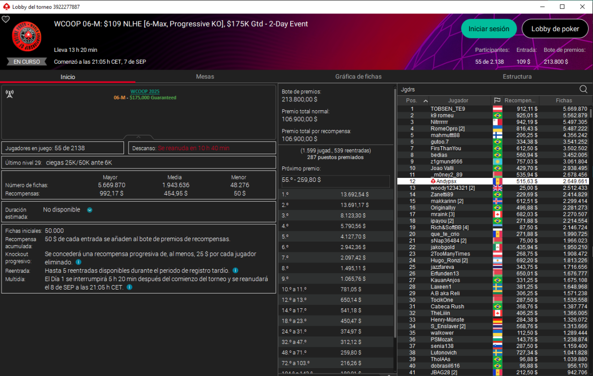Open the Estructura tab
This screenshot has width=593, height=376.
pyautogui.click(x=517, y=77)
